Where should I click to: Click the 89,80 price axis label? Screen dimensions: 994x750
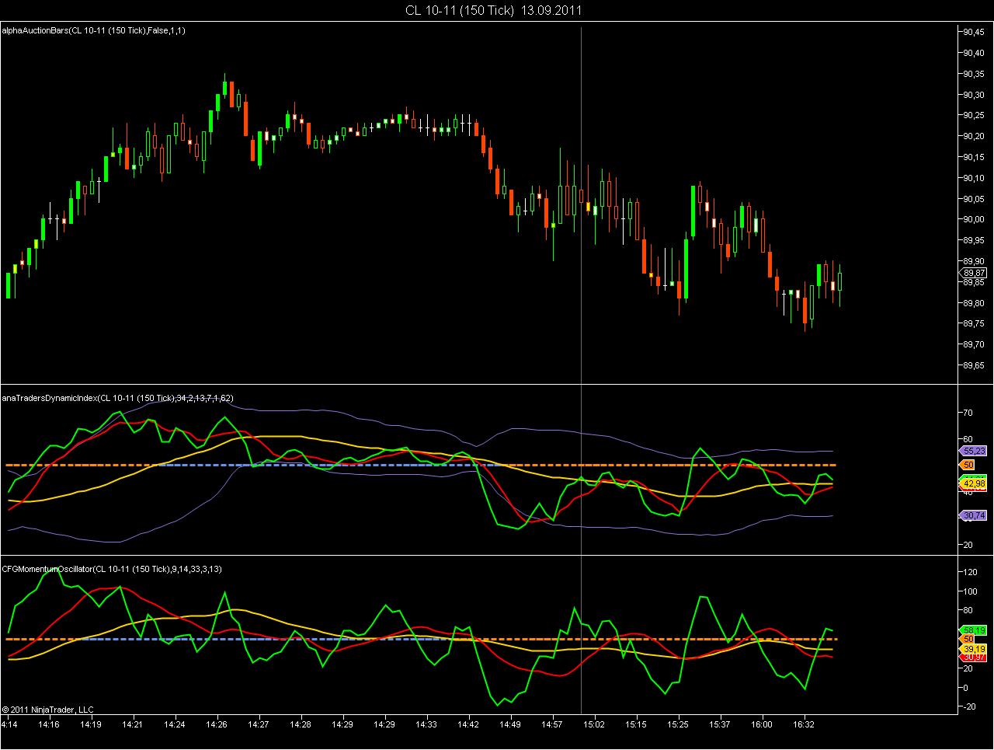pos(974,303)
